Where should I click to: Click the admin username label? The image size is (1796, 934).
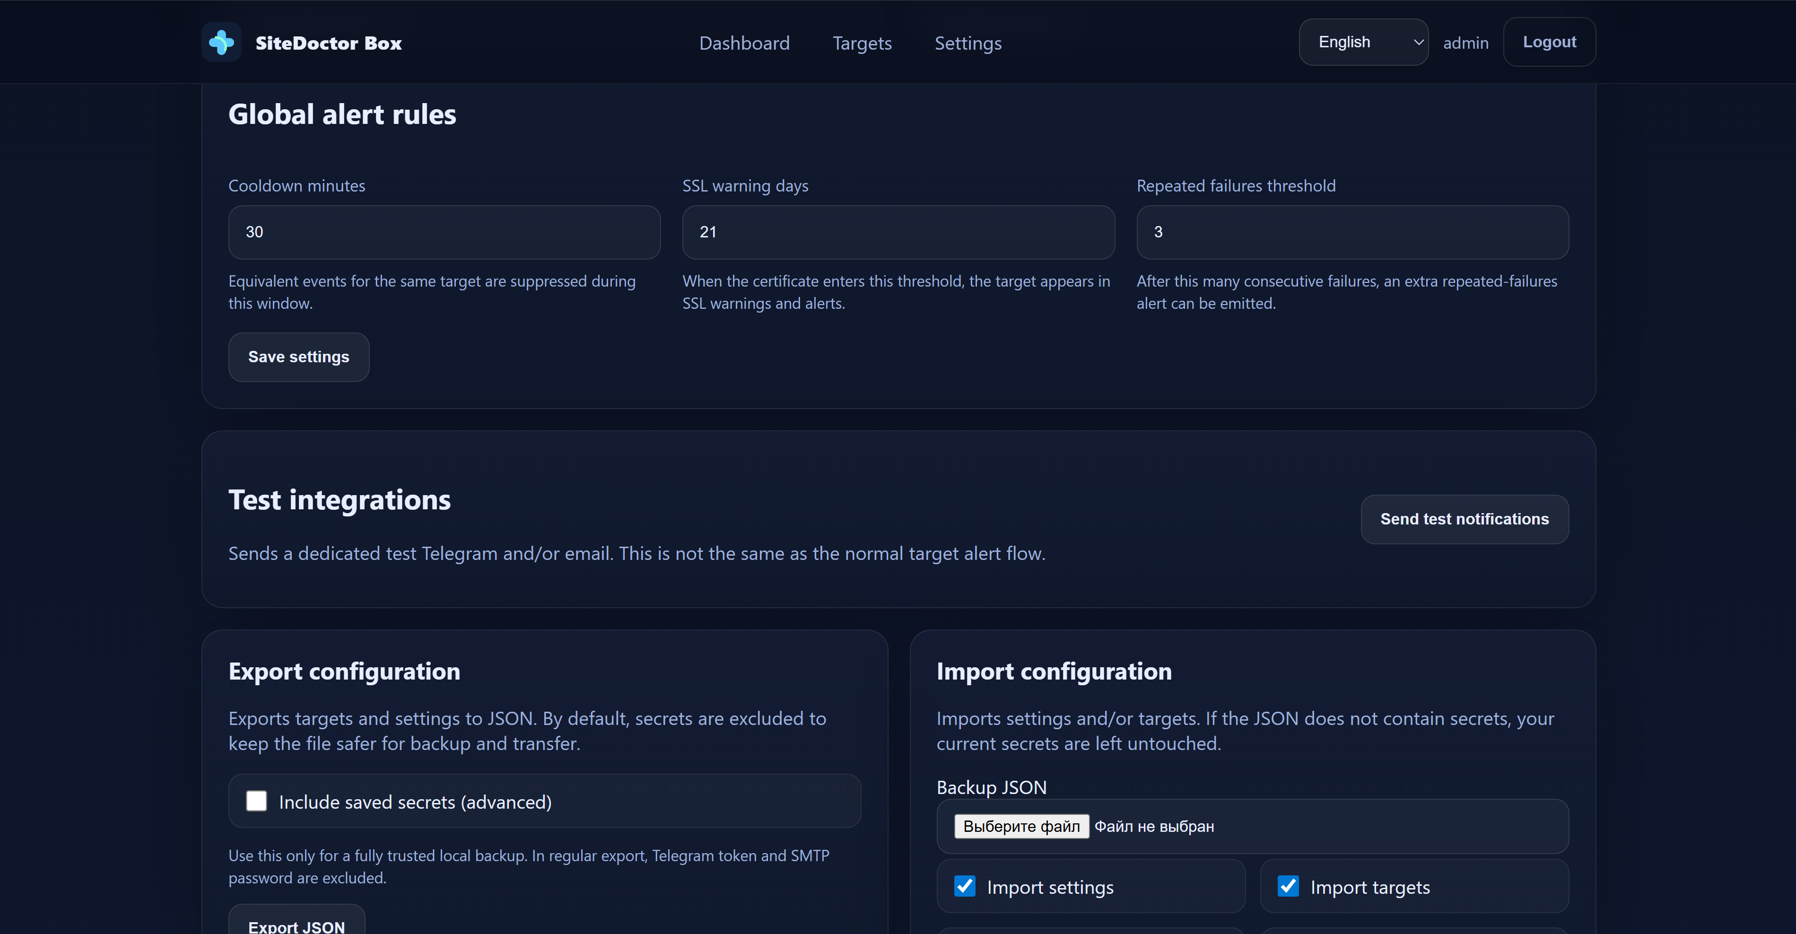click(x=1465, y=43)
